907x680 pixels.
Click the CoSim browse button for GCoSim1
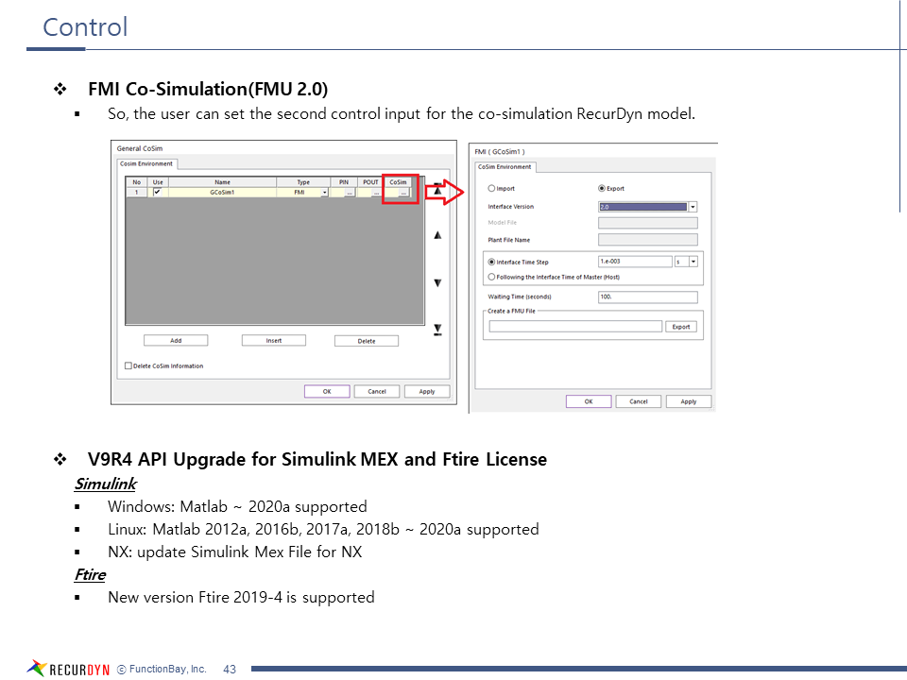click(x=403, y=192)
